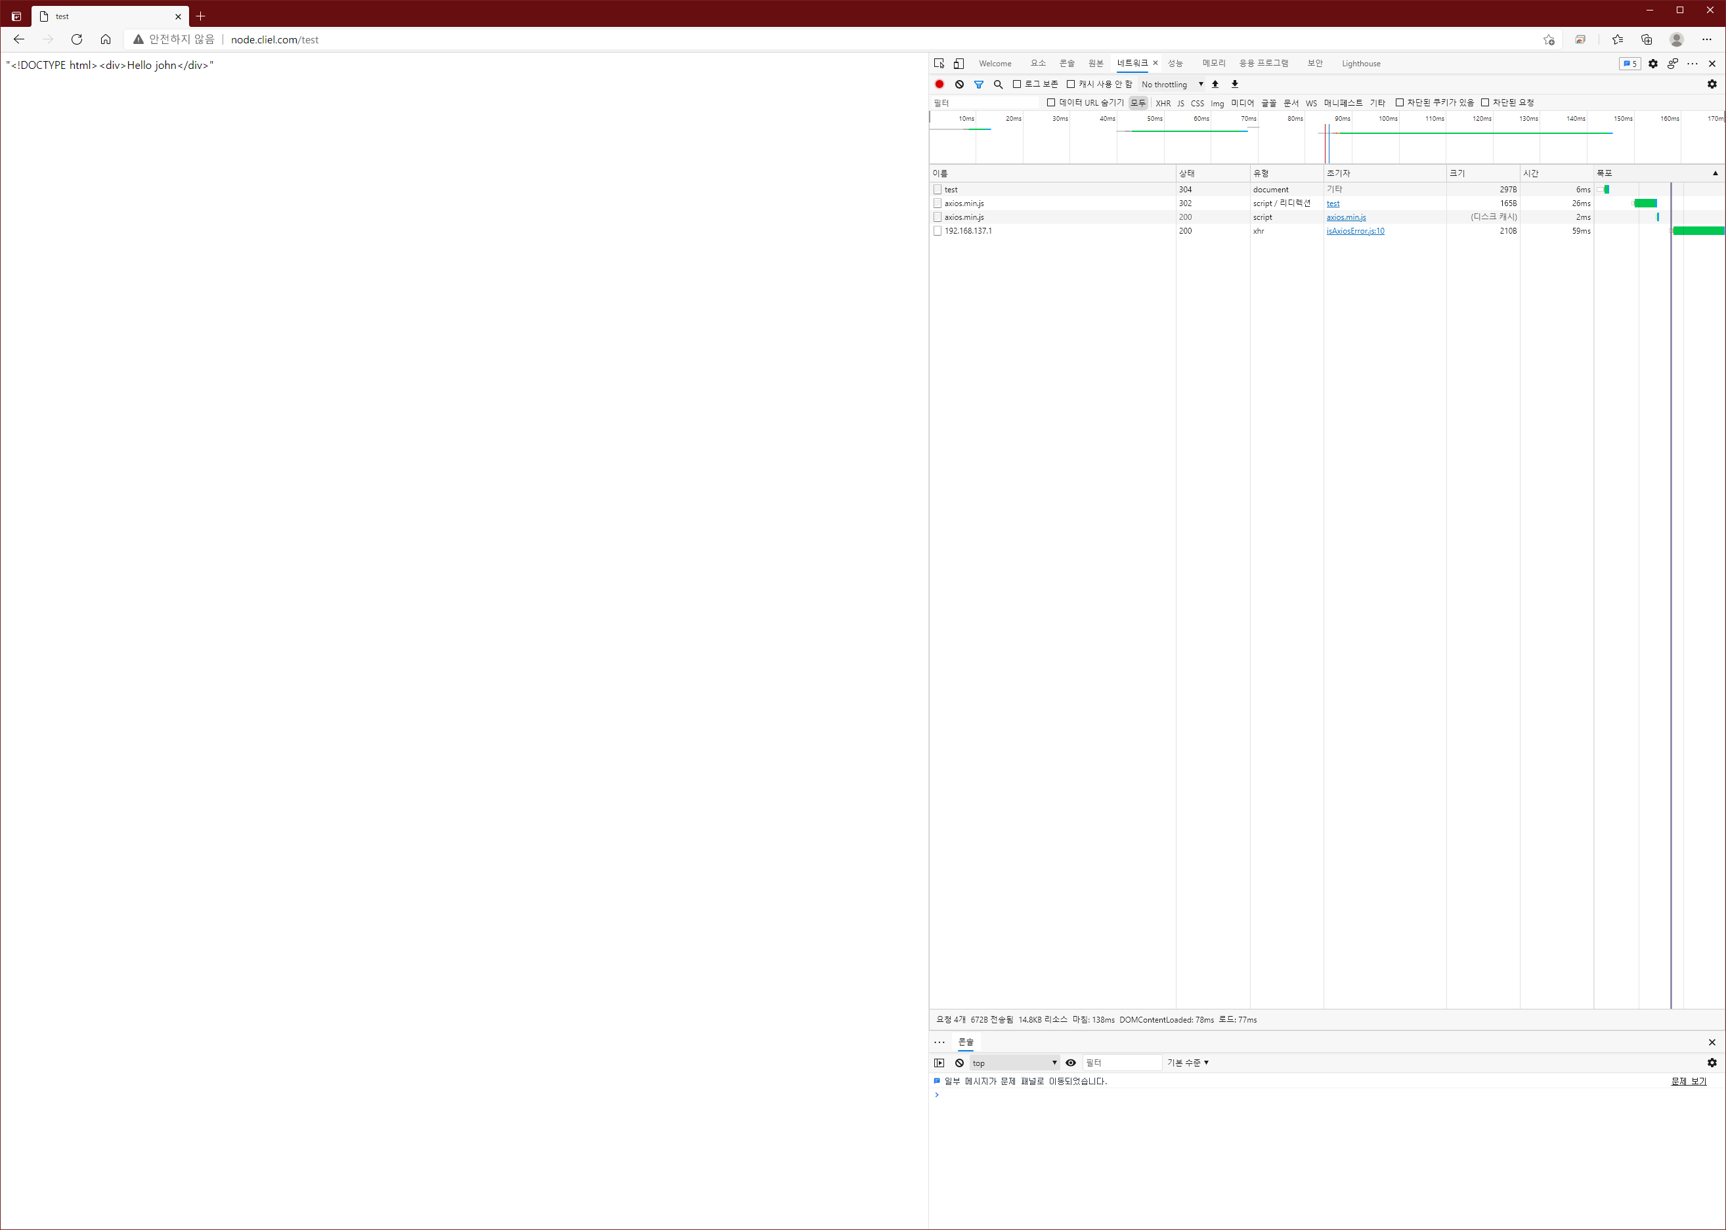Check the 캐시 사용 안 함 option
1726x1230 pixels.
[1071, 84]
